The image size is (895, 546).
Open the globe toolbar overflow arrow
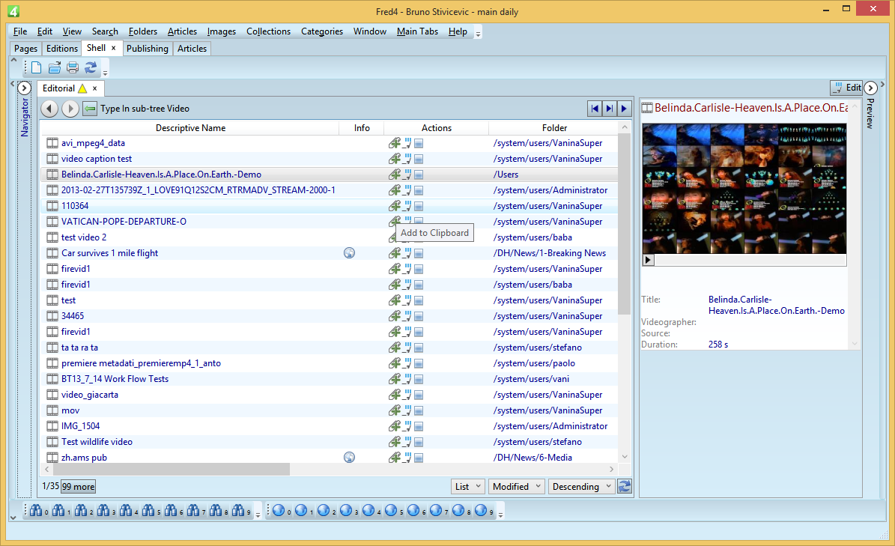tap(500, 514)
